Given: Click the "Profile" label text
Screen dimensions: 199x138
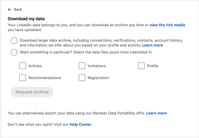Looking at the screenshot, I should point(153,66).
